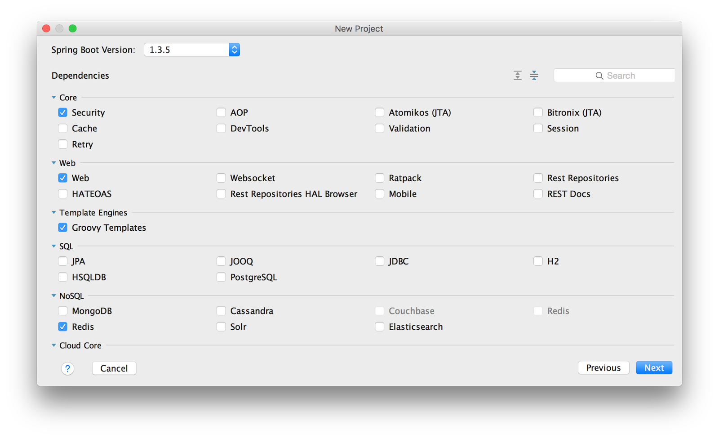Uncheck Groovy Templates
This screenshot has width=719, height=439.
tap(63, 228)
